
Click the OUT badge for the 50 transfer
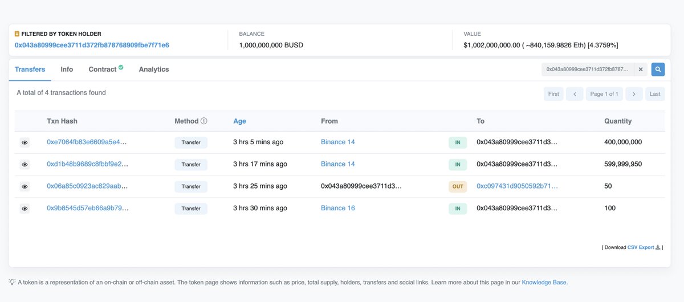pyautogui.click(x=458, y=187)
